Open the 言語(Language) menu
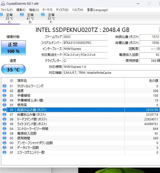Viewport: 160px width, 173px height. pyautogui.click(x=97, y=10)
